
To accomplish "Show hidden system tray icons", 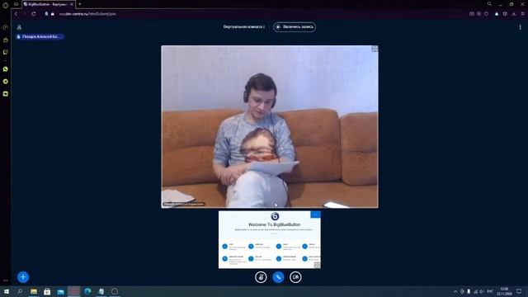I will (455, 291).
